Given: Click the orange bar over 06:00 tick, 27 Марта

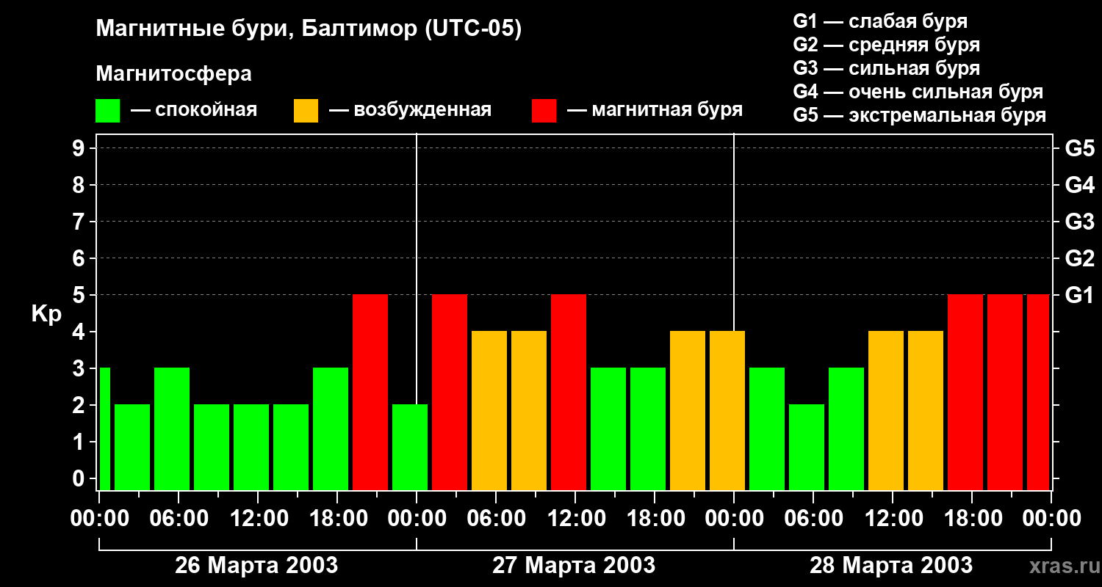Looking at the screenshot, I should (489, 410).
